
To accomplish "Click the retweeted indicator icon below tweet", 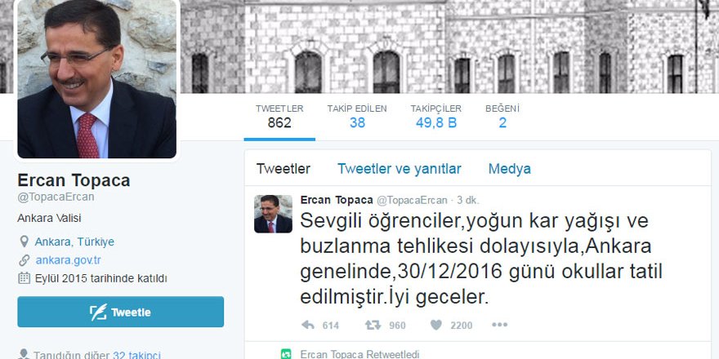I will (286, 354).
